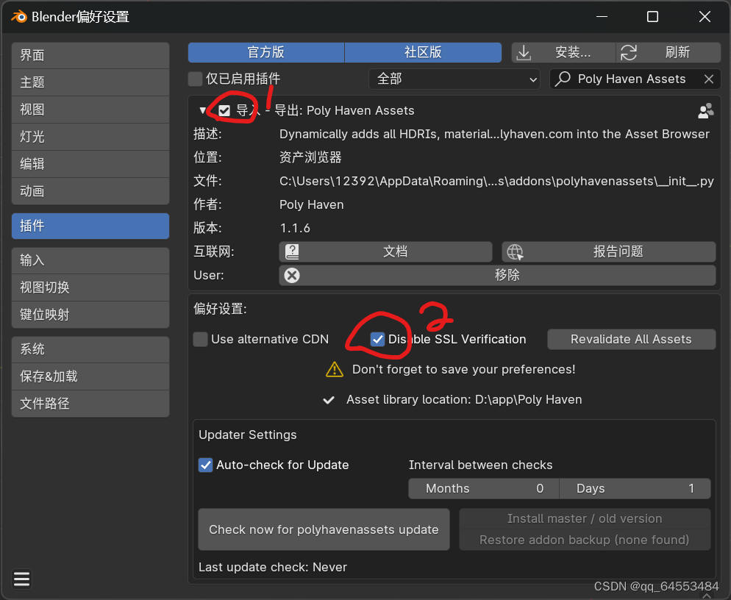Screen dimensions: 731x600
Task: Disable the Poly Haven Assets addon checkbox
Action: (224, 110)
